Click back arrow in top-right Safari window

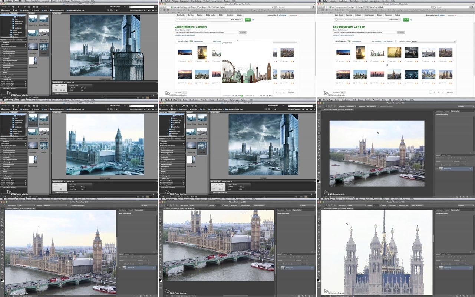(x=319, y=7)
